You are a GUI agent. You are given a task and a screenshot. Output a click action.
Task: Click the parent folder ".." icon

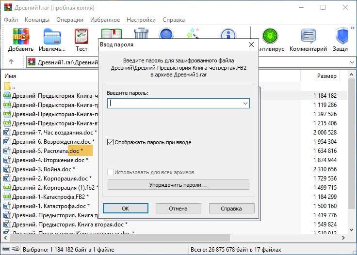point(7,86)
